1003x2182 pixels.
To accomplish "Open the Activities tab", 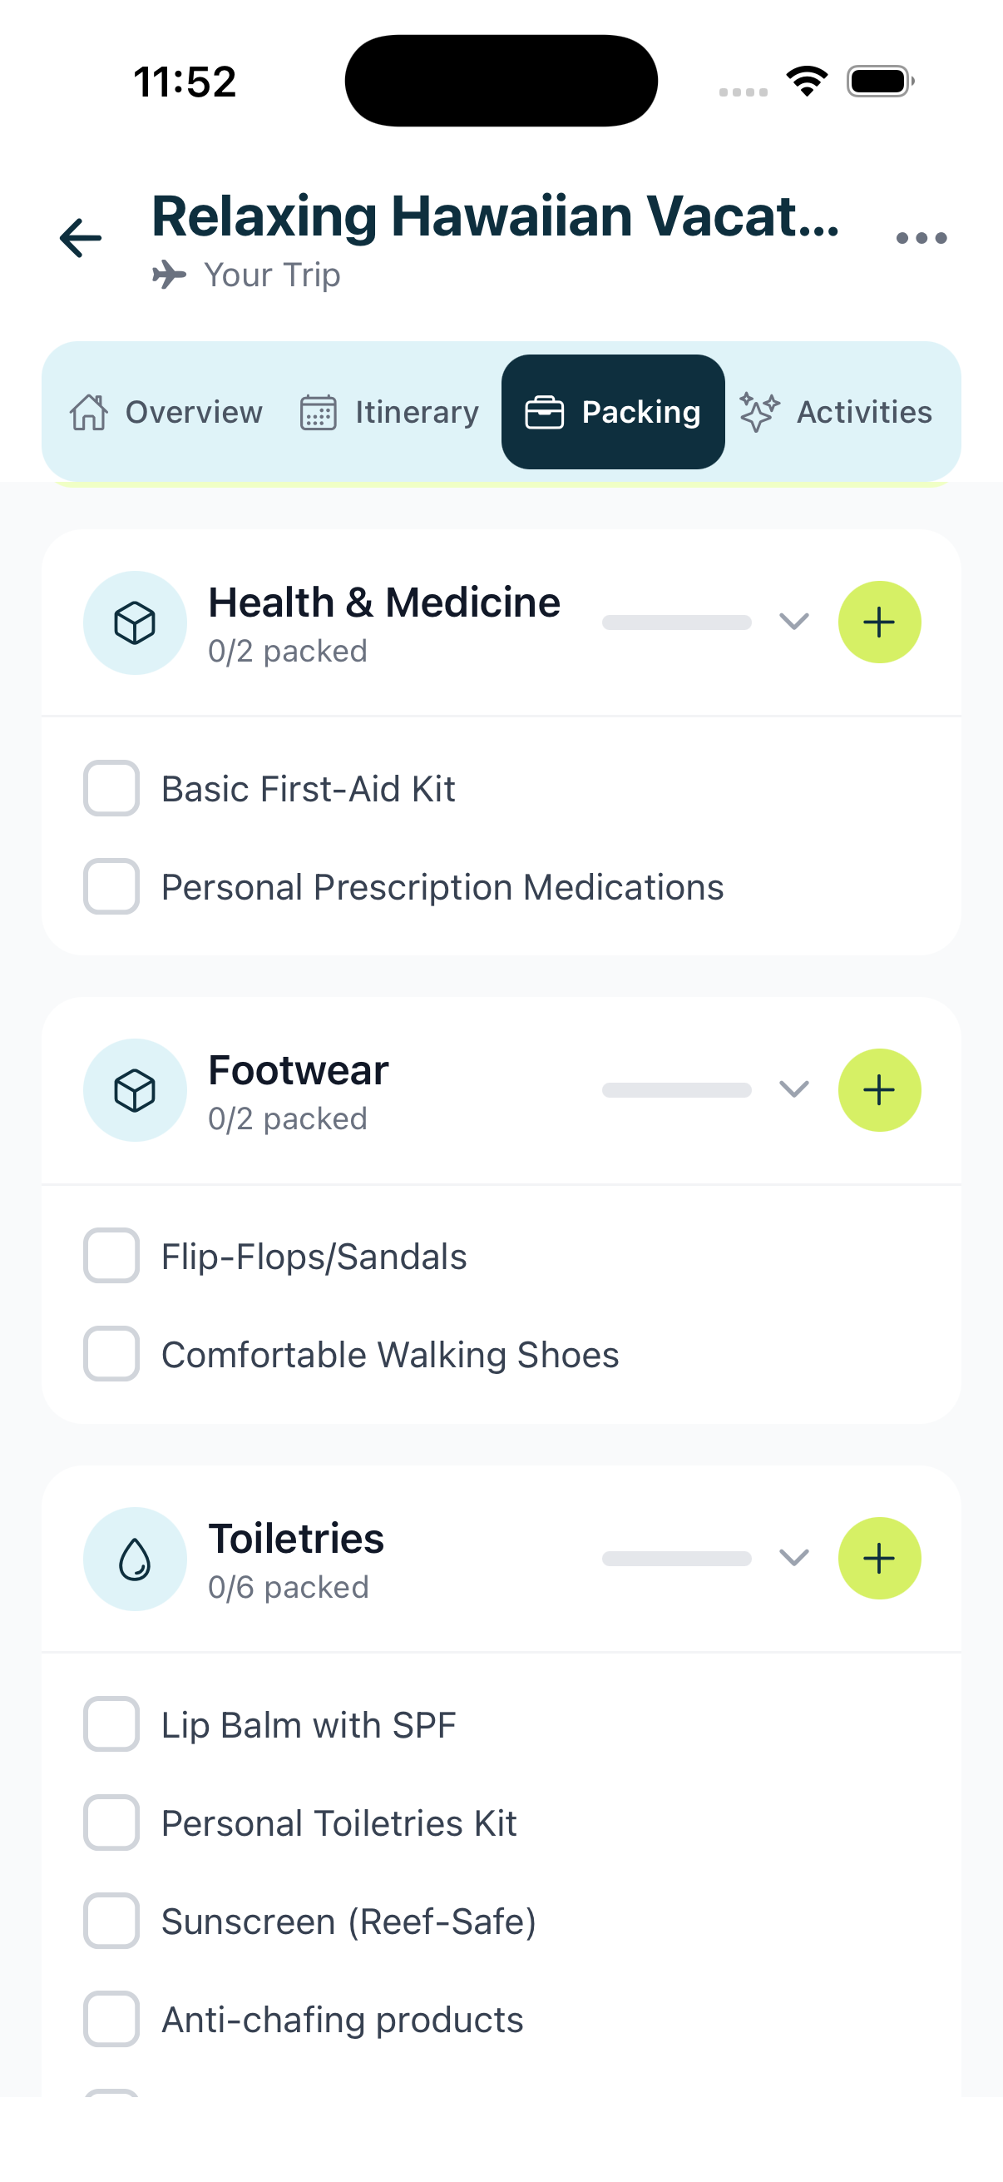I will click(837, 413).
